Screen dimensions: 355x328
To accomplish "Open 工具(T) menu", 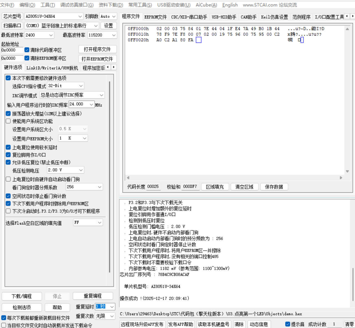I will (48, 5).
